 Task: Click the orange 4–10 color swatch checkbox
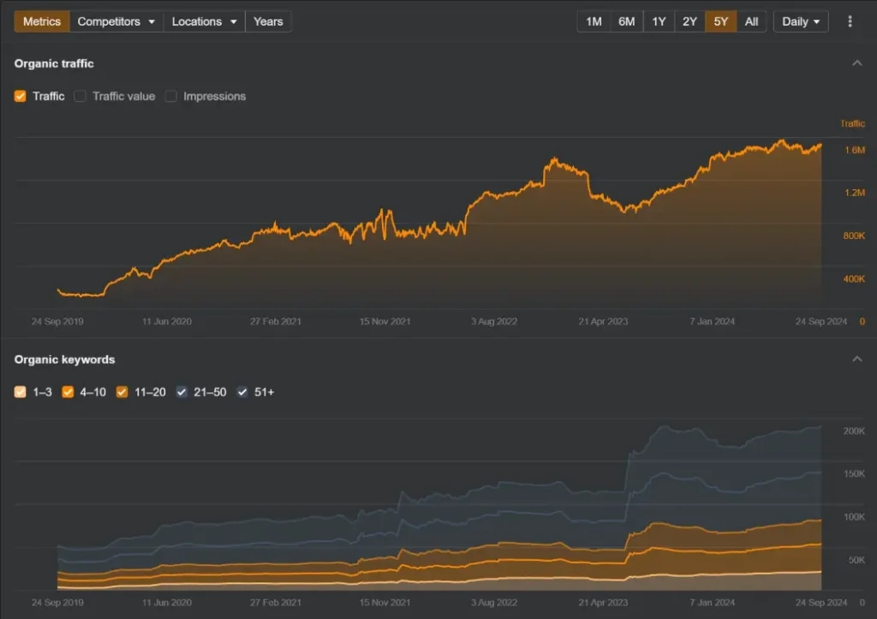pyautogui.click(x=68, y=392)
